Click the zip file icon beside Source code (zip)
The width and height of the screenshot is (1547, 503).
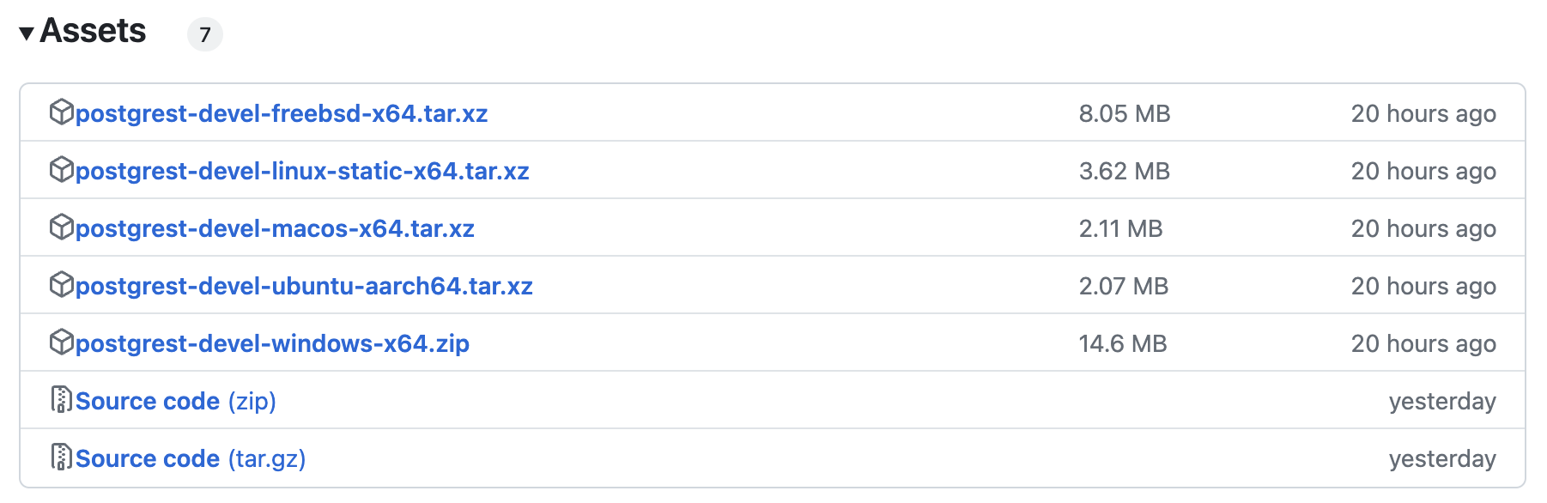coord(62,400)
